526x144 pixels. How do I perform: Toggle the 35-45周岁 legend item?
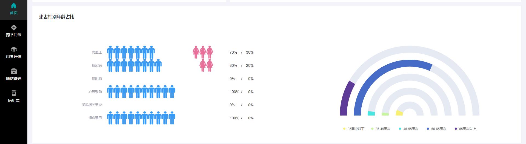(x=381, y=129)
